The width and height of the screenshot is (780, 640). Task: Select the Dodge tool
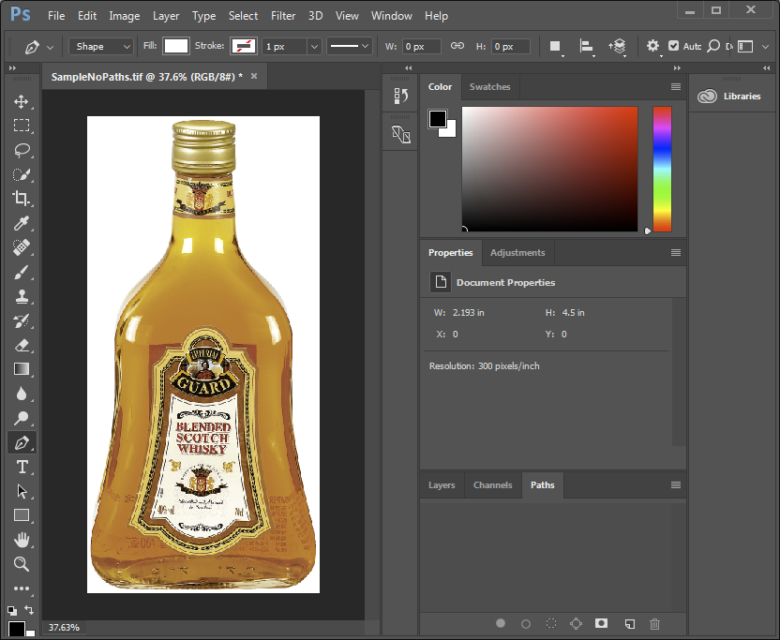coord(21,418)
